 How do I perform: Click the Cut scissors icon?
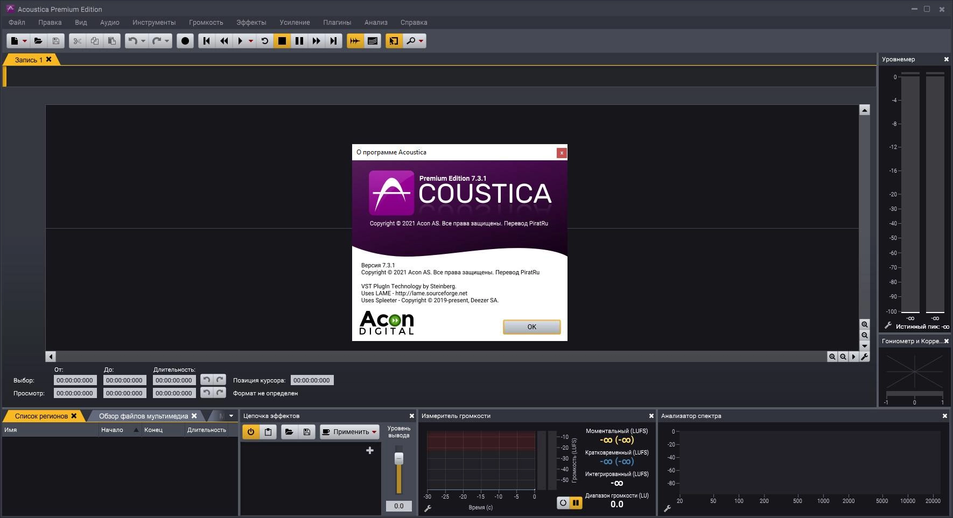[x=78, y=41]
